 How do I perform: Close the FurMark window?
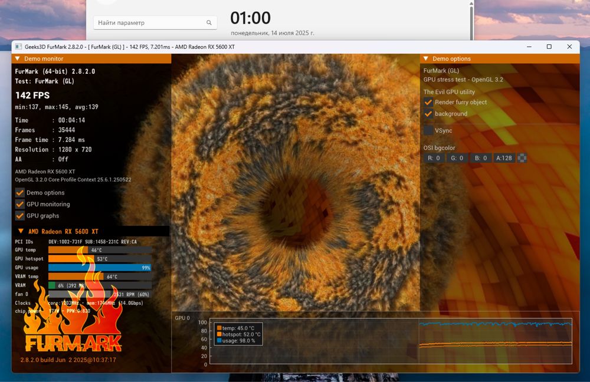tap(569, 47)
